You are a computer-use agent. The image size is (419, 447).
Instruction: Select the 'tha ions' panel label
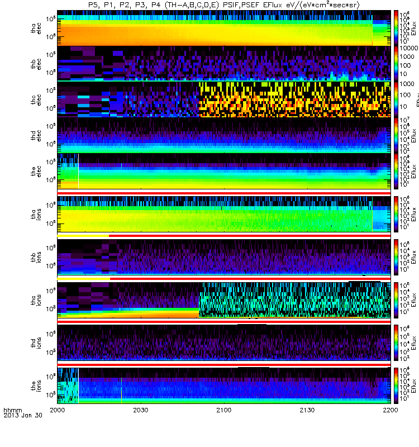pyautogui.click(x=36, y=215)
